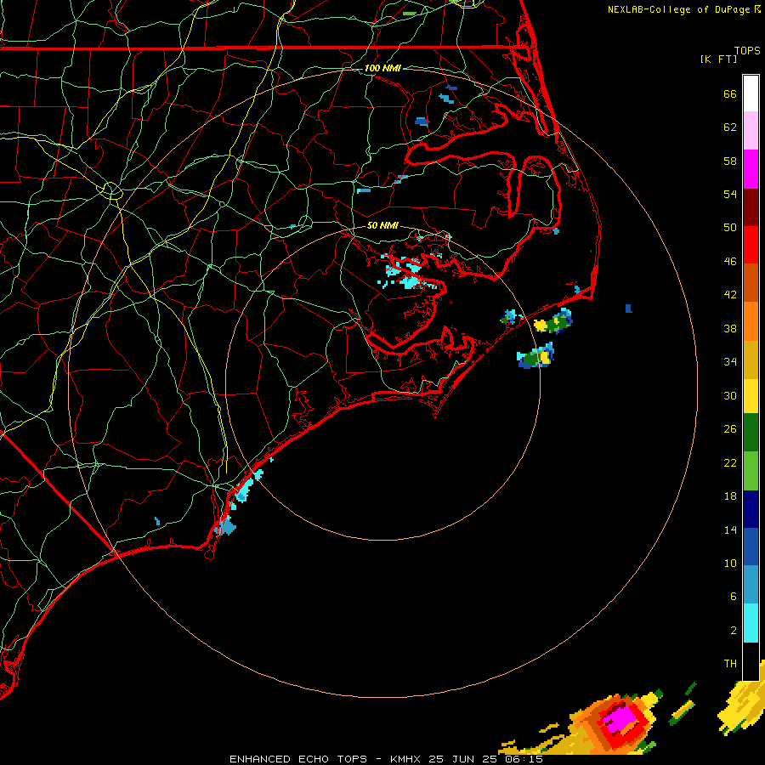Click legend value "26"
The width and height of the screenshot is (765, 765).
pyautogui.click(x=730, y=429)
